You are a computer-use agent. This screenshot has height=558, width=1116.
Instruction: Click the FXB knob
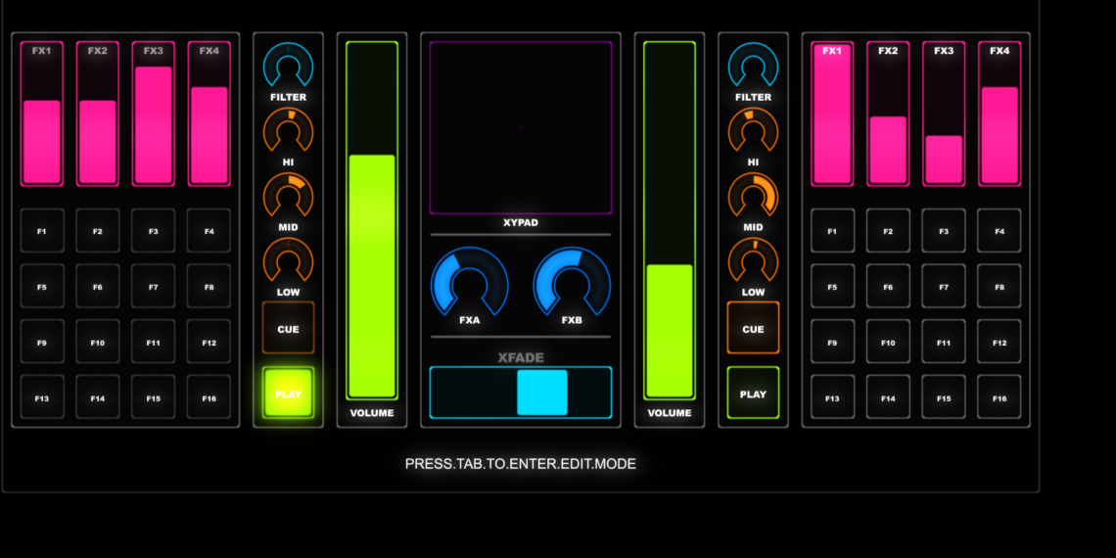pos(572,285)
